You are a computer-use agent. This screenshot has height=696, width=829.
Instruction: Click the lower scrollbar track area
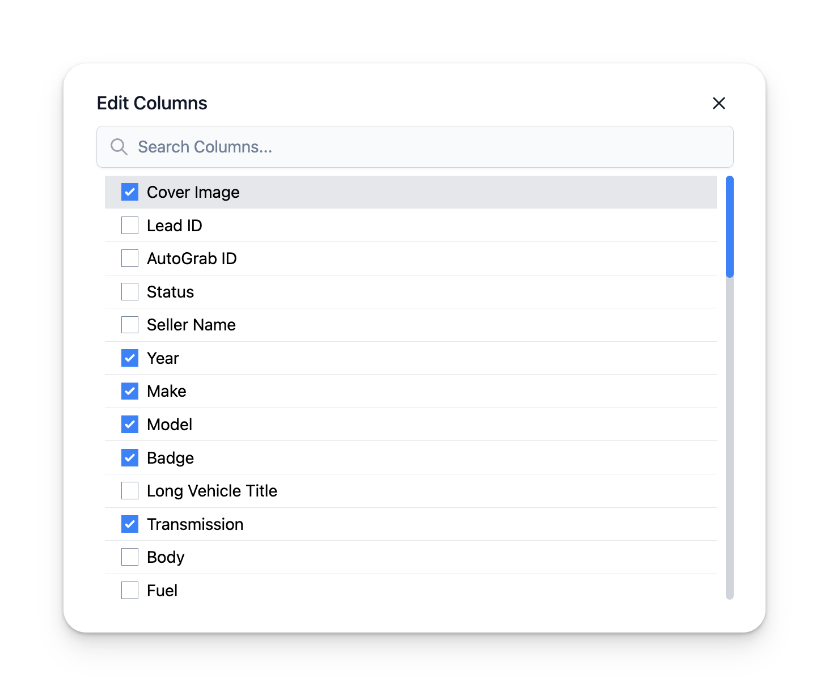pos(730,453)
